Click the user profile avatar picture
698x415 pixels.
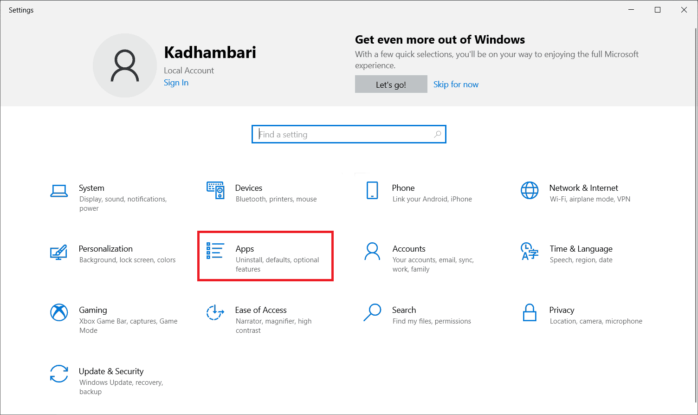pyautogui.click(x=125, y=65)
